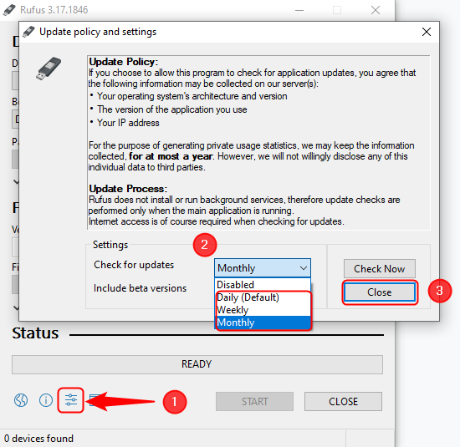Choose Weekly update option

[x=263, y=310]
